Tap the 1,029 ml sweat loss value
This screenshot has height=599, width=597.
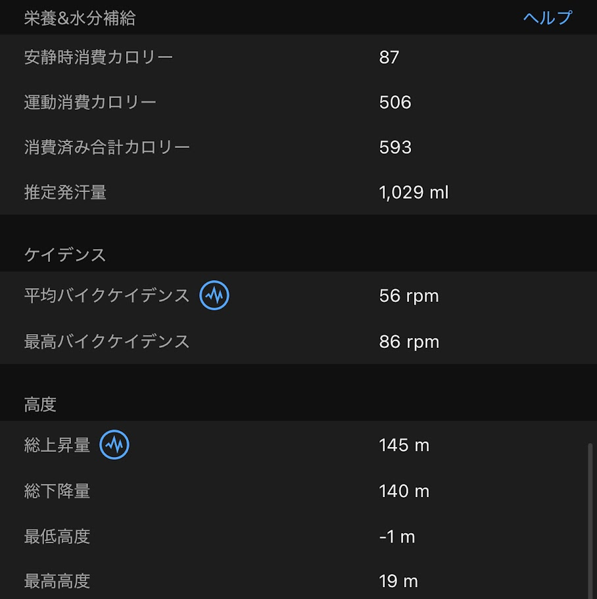click(x=414, y=193)
